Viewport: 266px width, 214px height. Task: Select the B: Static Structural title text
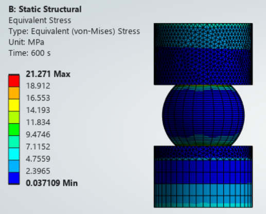tap(45, 9)
